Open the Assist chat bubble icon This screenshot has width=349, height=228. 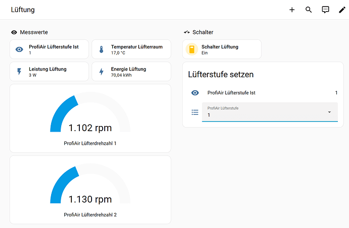coord(325,10)
